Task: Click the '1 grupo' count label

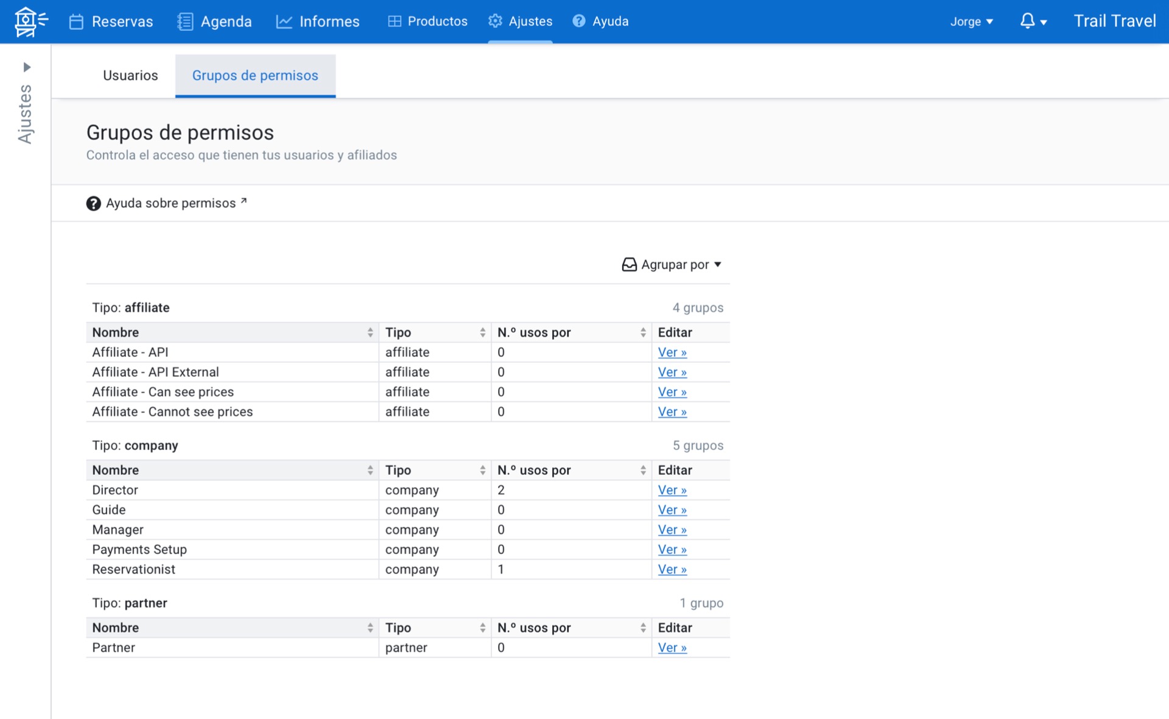Action: coord(701,603)
